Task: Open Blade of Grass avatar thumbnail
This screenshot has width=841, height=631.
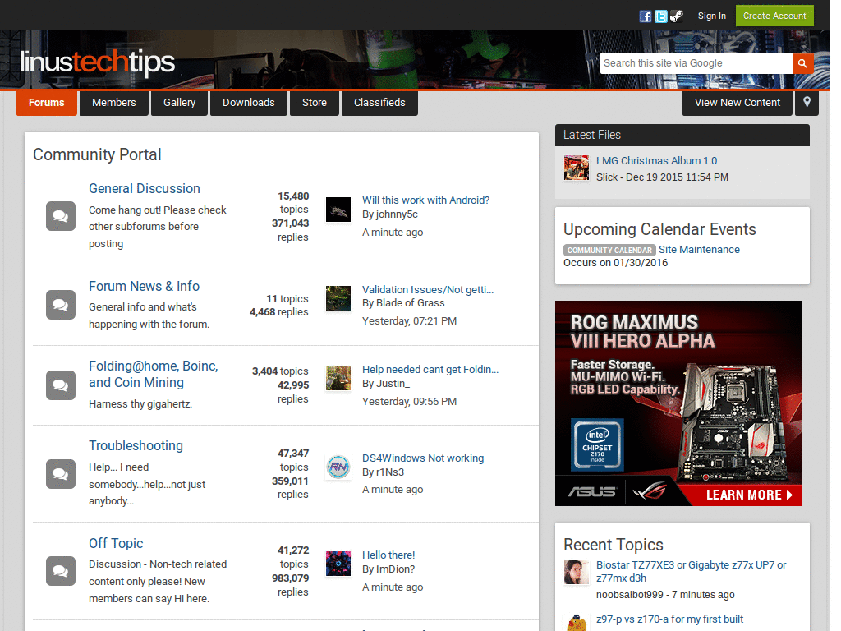Action: coord(338,298)
